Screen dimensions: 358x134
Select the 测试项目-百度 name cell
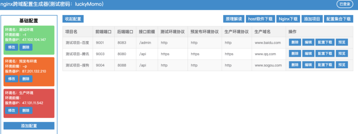(78, 43)
